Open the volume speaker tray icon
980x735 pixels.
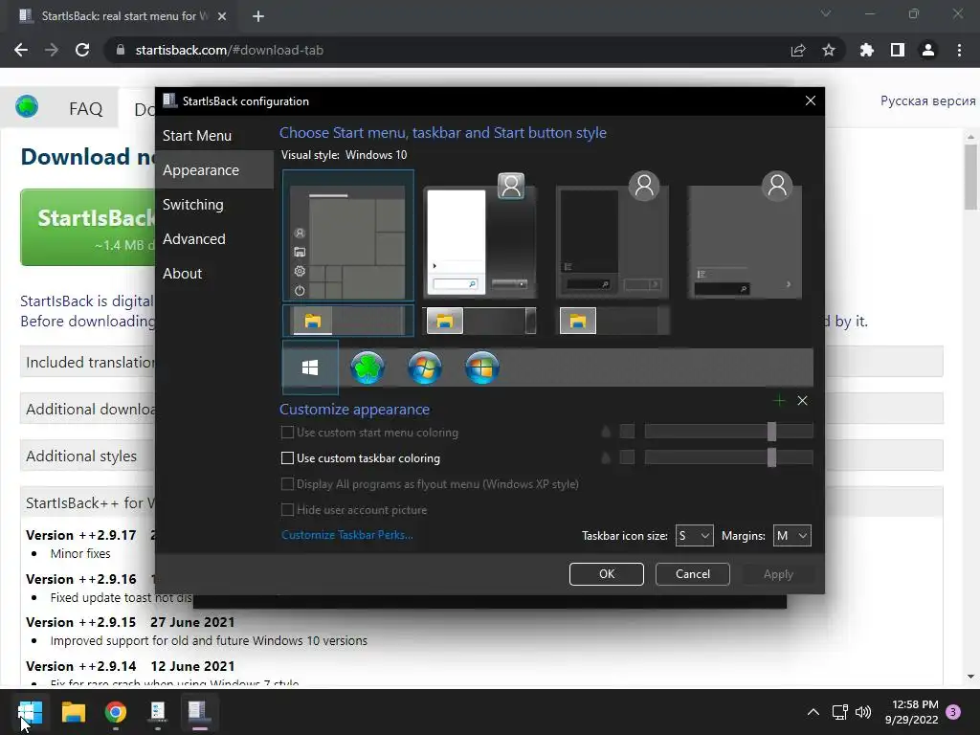click(x=863, y=712)
